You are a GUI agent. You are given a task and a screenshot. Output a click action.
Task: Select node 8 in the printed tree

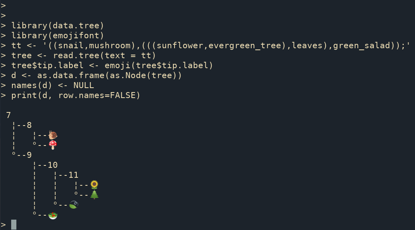(x=29, y=125)
